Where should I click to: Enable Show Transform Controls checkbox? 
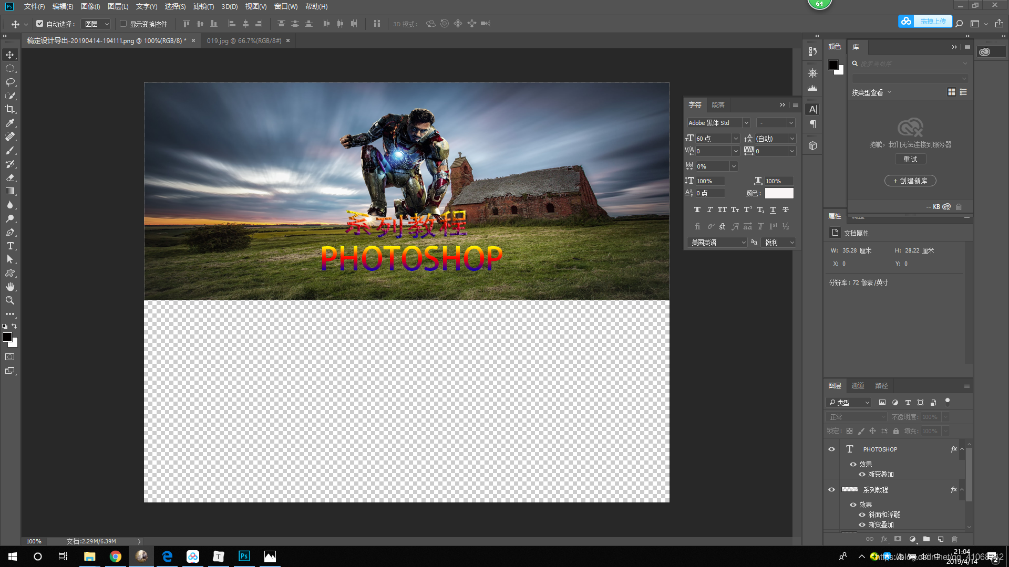tap(123, 24)
